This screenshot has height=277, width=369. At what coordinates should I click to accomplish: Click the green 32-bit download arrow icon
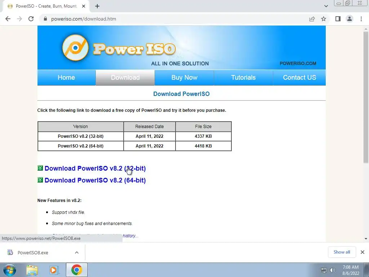pyautogui.click(x=40, y=168)
